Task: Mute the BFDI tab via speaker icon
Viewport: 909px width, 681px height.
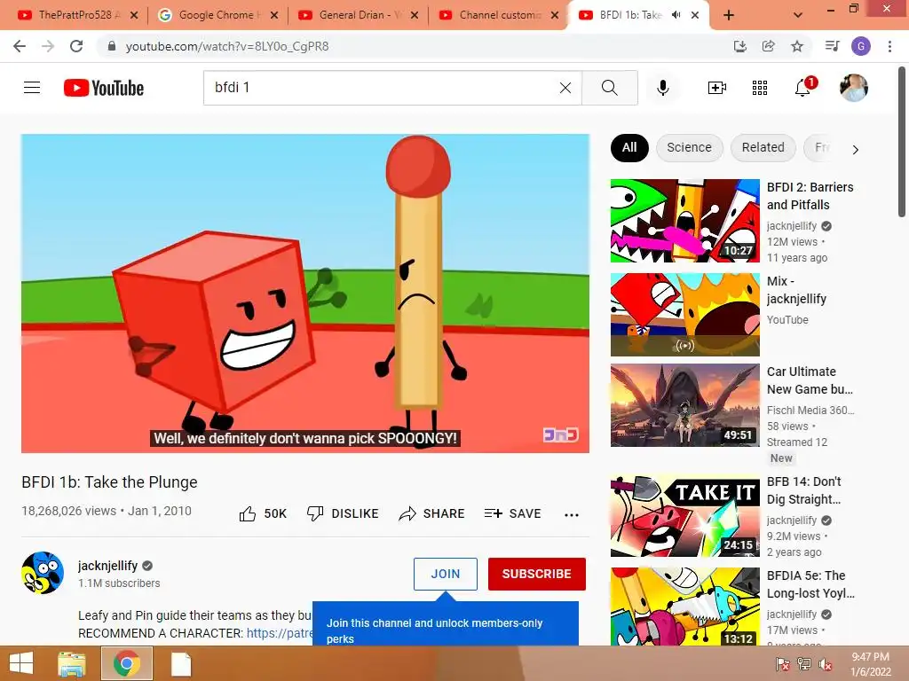Action: tap(676, 15)
